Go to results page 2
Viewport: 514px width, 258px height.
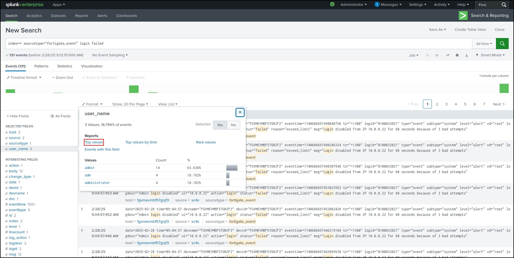[437, 104]
